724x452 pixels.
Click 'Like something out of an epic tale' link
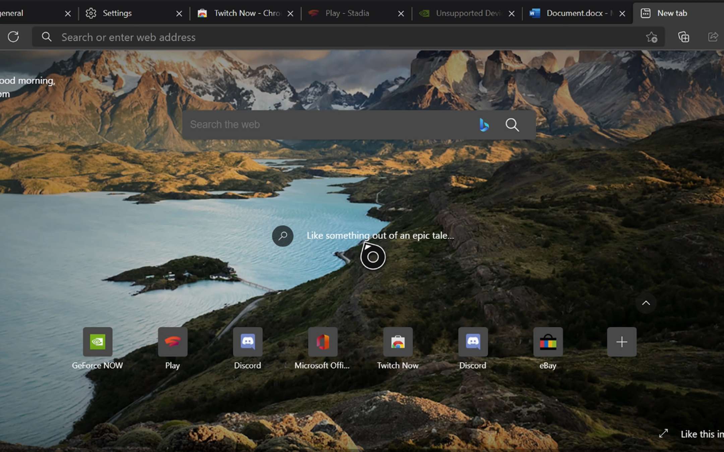[380, 235]
